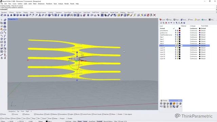This screenshot has height=122, width=217.
Task: Click the Array tool in left sidebar
Action: pos(2,52)
